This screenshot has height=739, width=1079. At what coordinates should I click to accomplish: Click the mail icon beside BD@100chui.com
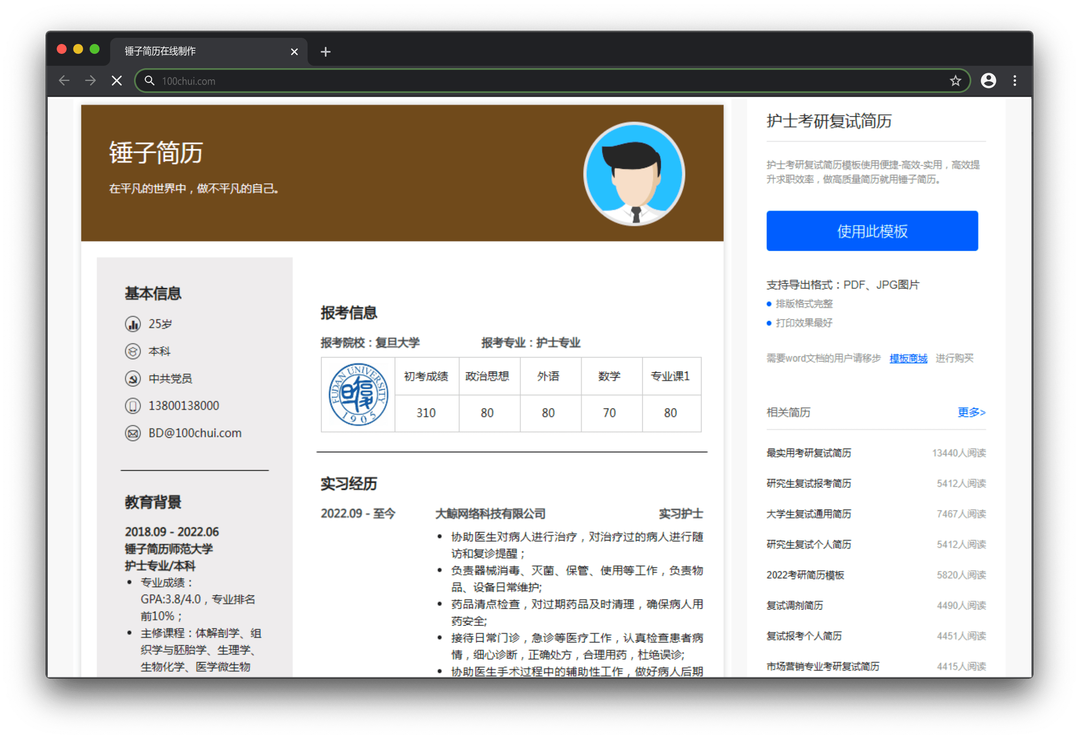[133, 434]
